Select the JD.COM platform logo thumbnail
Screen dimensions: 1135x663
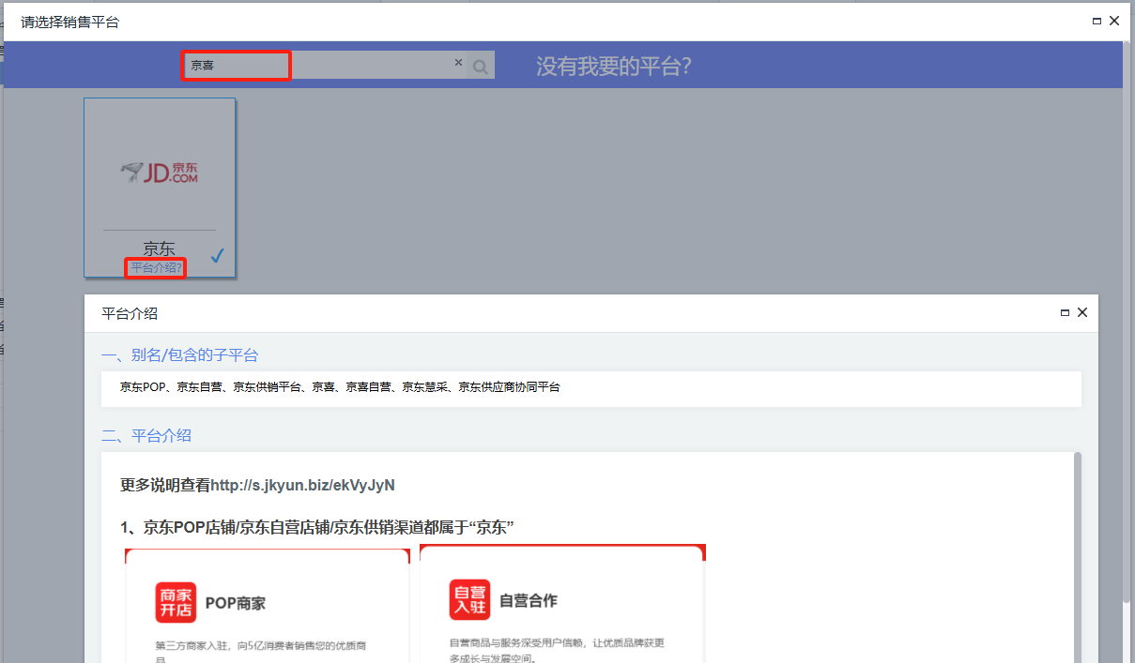(159, 173)
